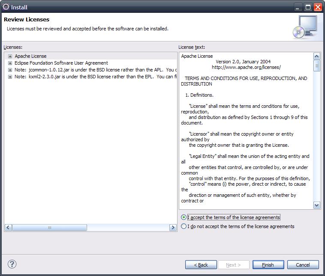The width and height of the screenshot is (325, 276).
Task: Click the license text scroll down arrow
Action: (317, 205)
